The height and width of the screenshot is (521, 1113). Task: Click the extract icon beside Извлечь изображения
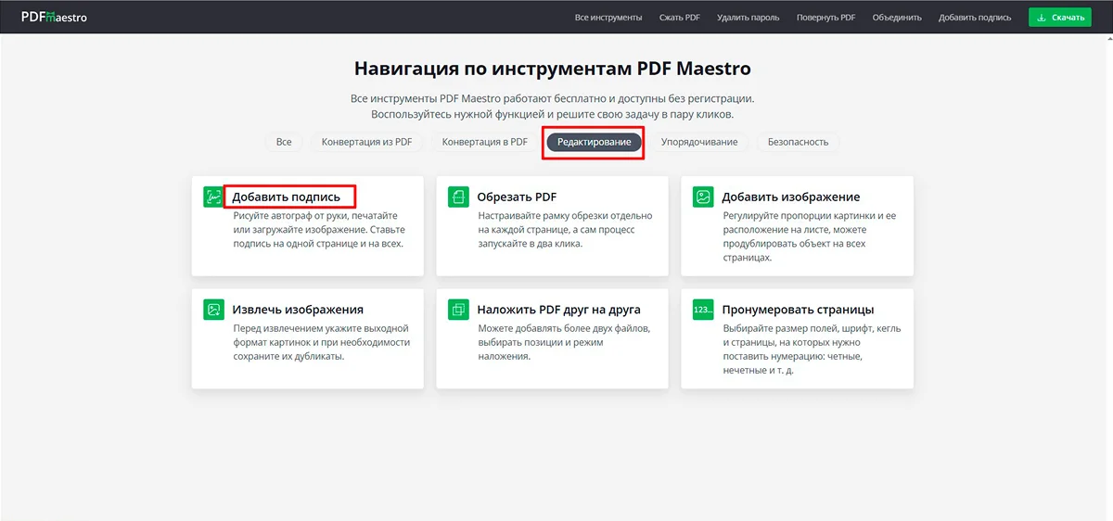pyautogui.click(x=214, y=310)
